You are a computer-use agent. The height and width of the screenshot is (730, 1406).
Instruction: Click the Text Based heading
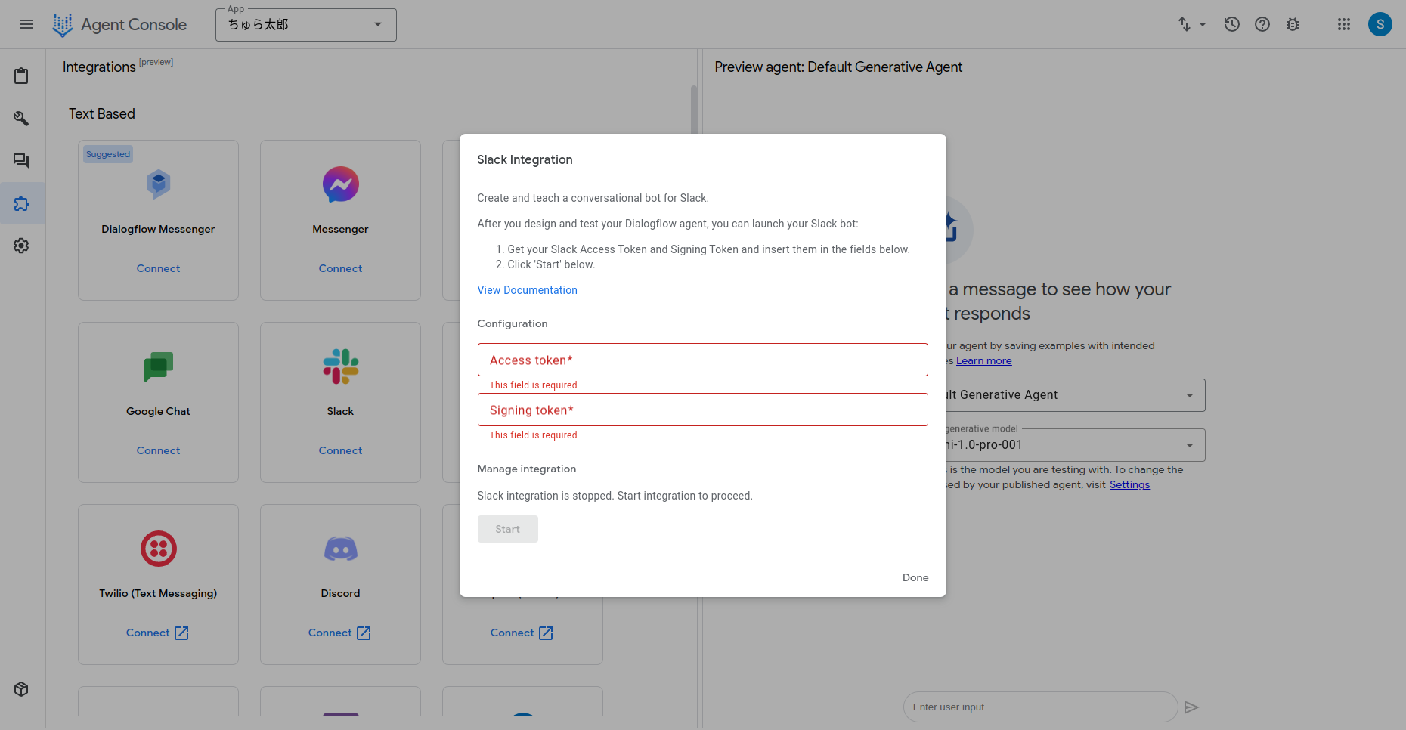[x=102, y=114]
